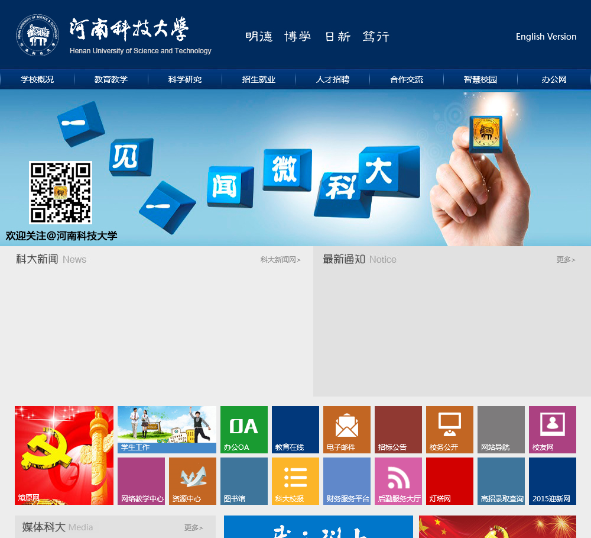Click the 科大新闻 News heading

[51, 259]
